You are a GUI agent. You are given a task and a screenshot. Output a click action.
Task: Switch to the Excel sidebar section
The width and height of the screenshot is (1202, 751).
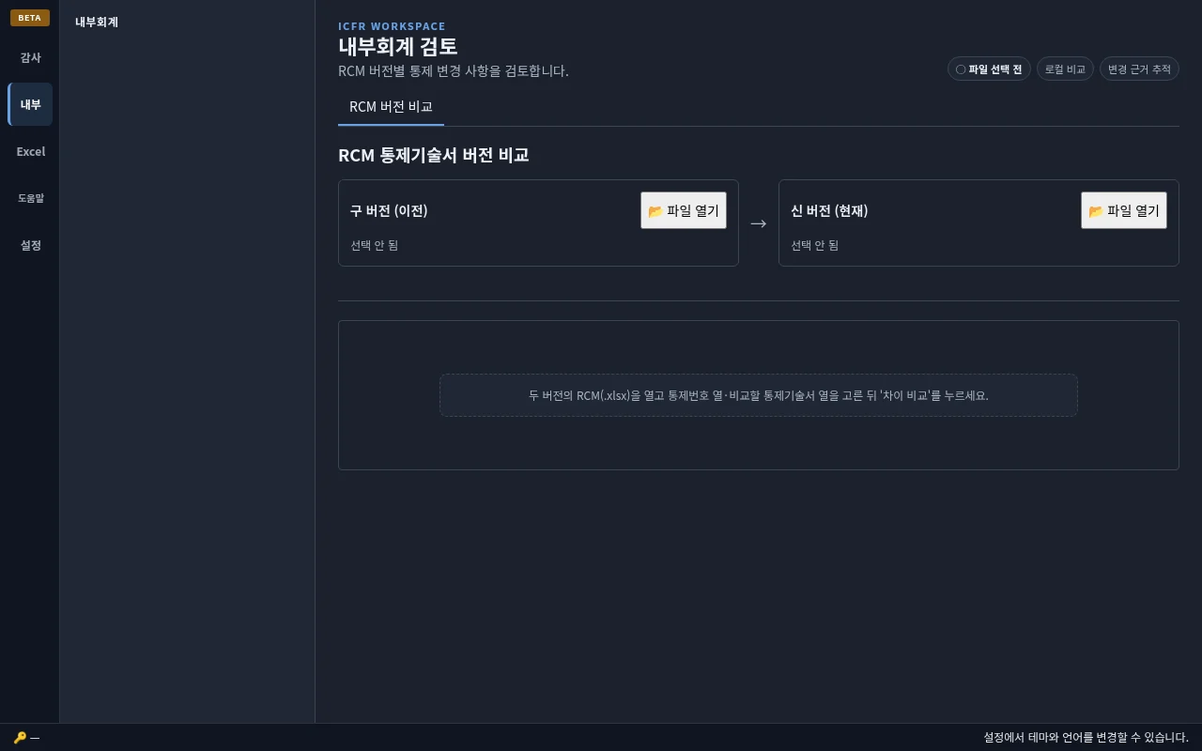pyautogui.click(x=30, y=151)
